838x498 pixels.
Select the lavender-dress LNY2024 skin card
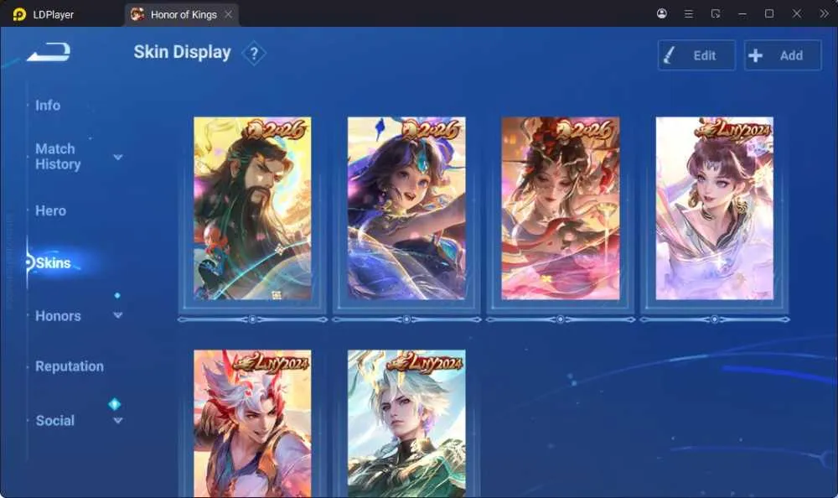tap(714, 208)
